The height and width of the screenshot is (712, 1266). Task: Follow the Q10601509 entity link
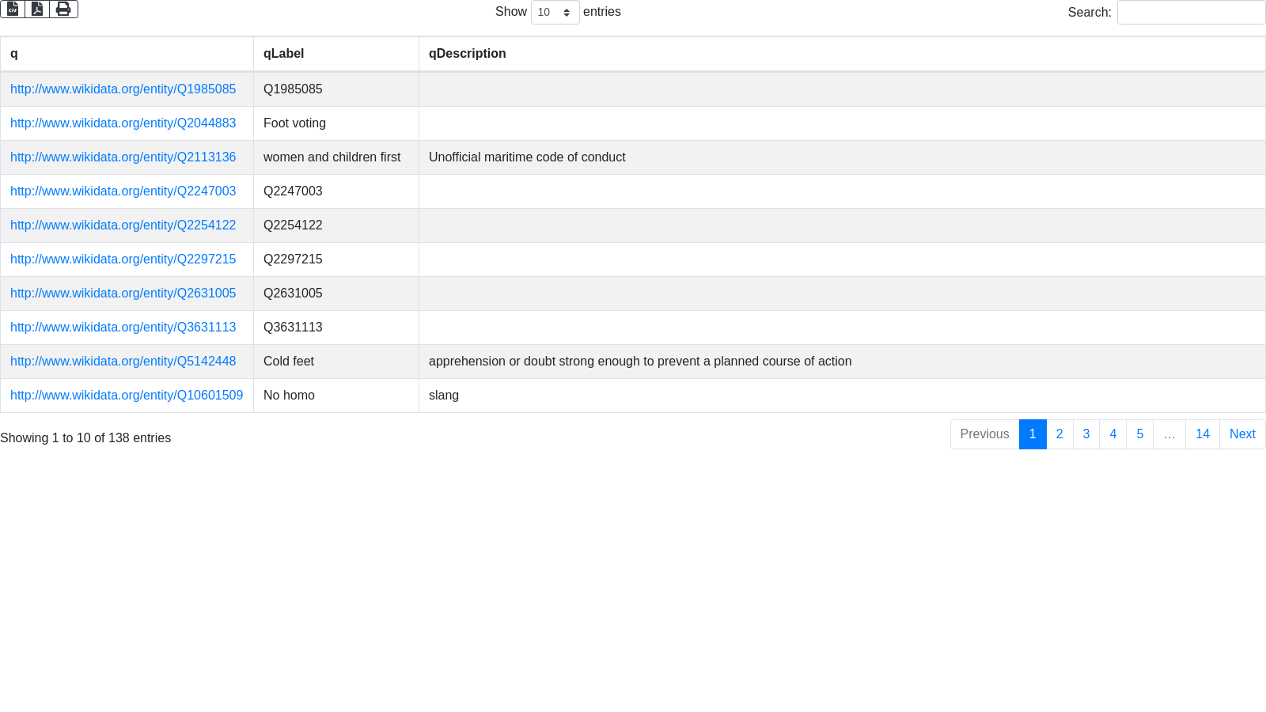(127, 396)
